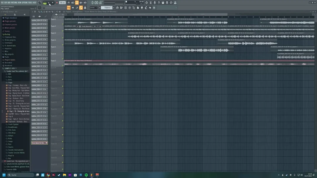Expand the Kicks folder in the browser
The height and width of the screenshot is (178, 317).
9,138
